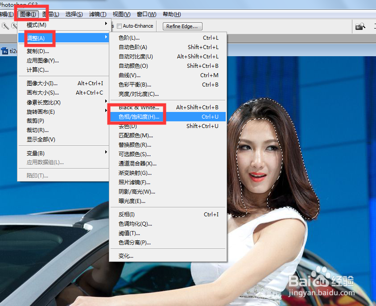
Task: Apply 反相(I) invert command
Action: click(168, 214)
